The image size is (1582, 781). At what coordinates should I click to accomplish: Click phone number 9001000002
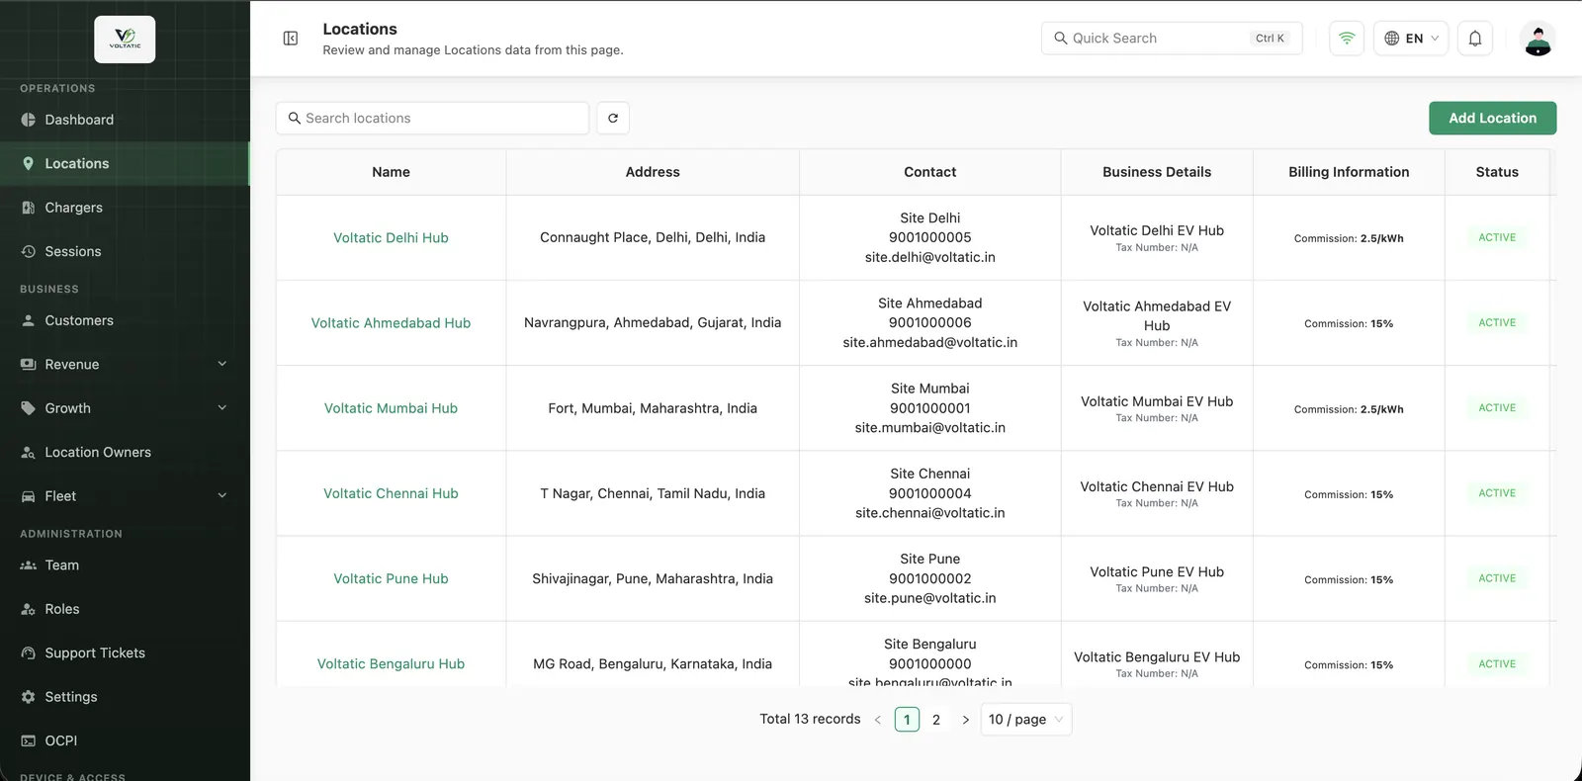[929, 579]
